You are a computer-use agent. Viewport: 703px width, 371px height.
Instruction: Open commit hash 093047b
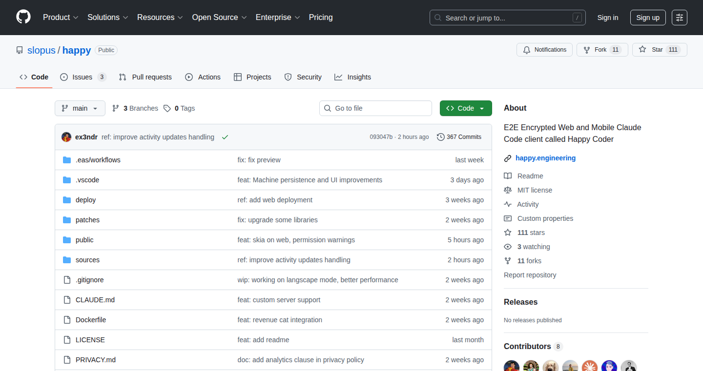click(x=381, y=137)
